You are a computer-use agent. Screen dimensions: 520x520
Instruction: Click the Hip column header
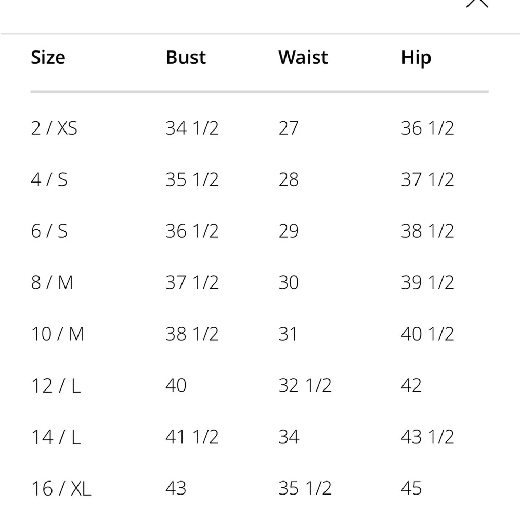pyautogui.click(x=416, y=57)
